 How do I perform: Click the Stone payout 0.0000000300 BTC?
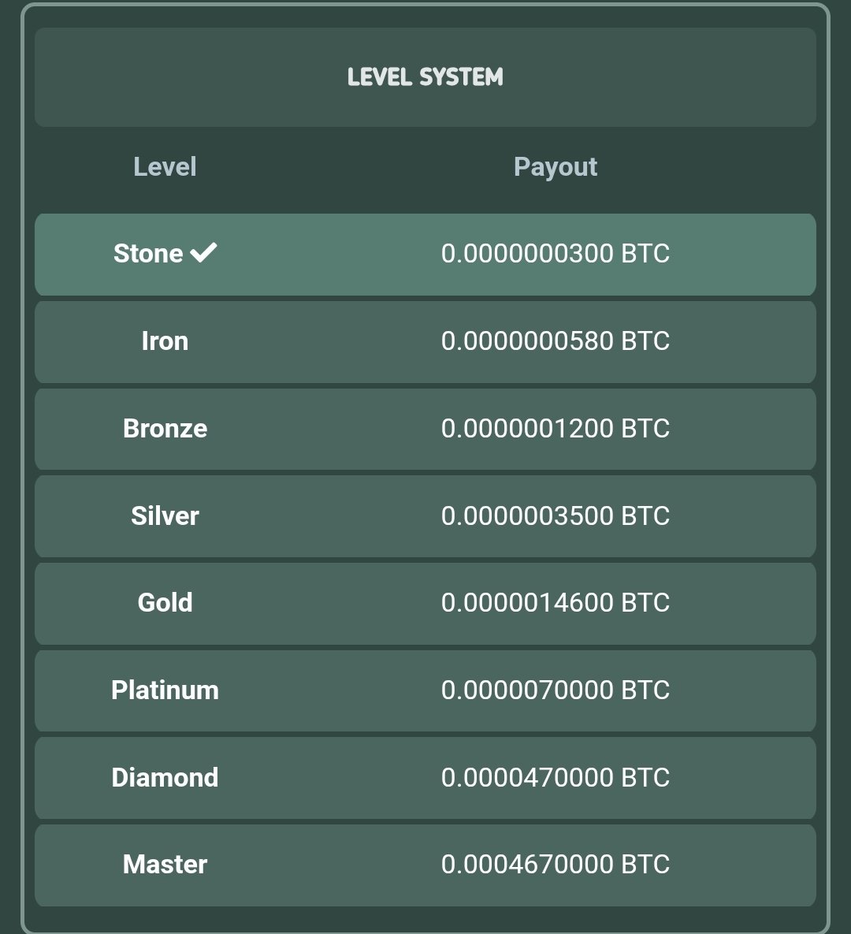pyautogui.click(x=556, y=253)
